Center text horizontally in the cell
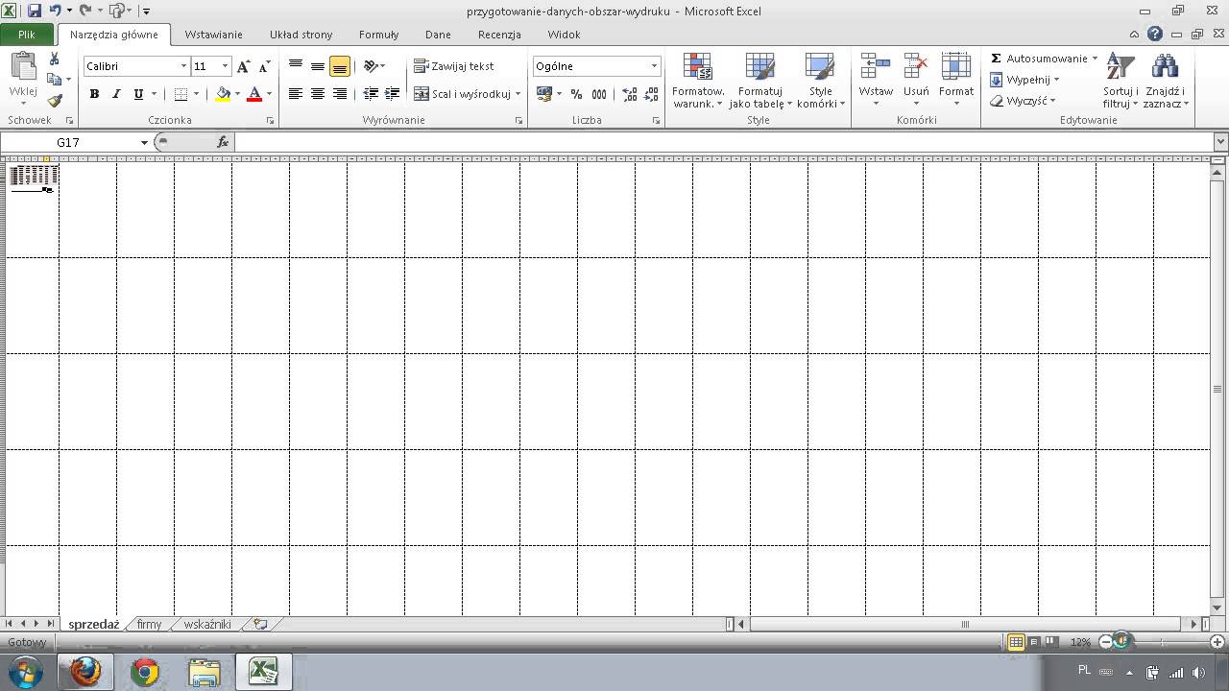 pos(318,94)
